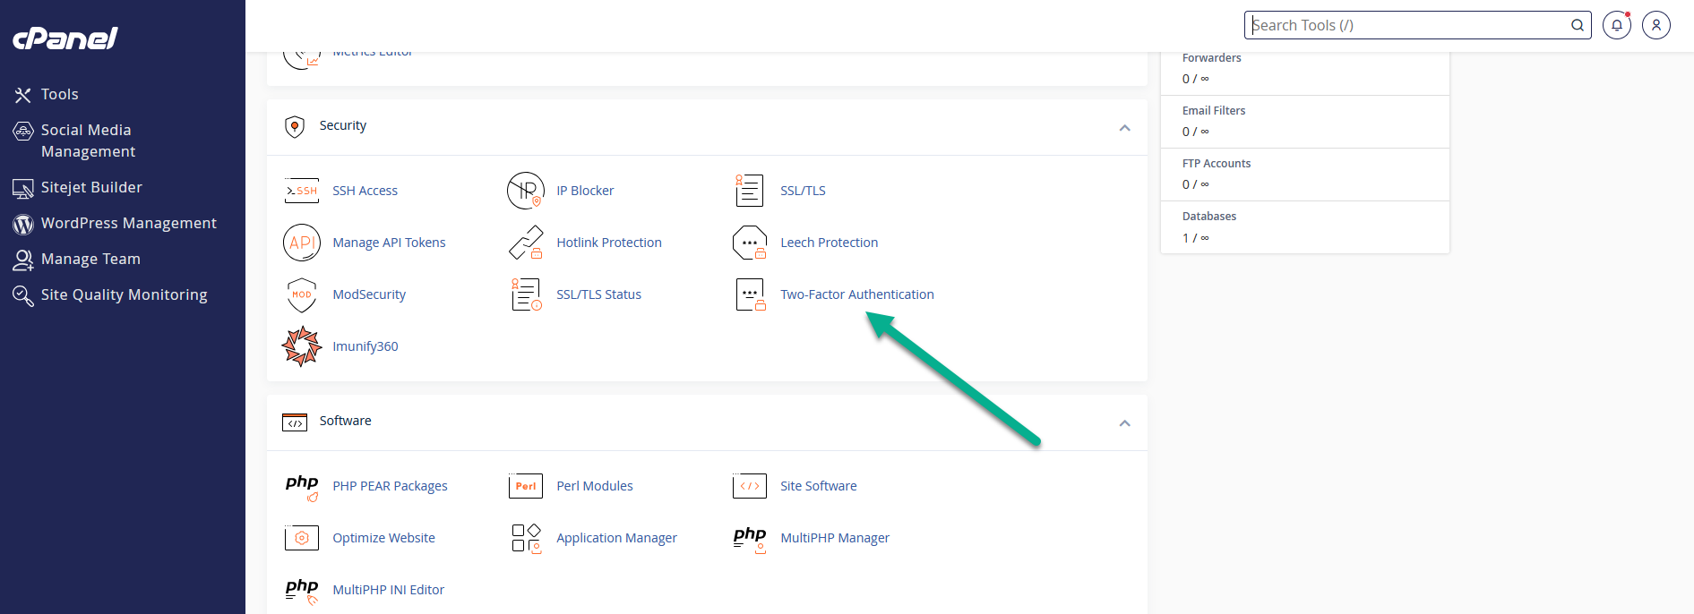The height and width of the screenshot is (614, 1694).
Task: Click the Security section shield icon
Action: point(295,126)
